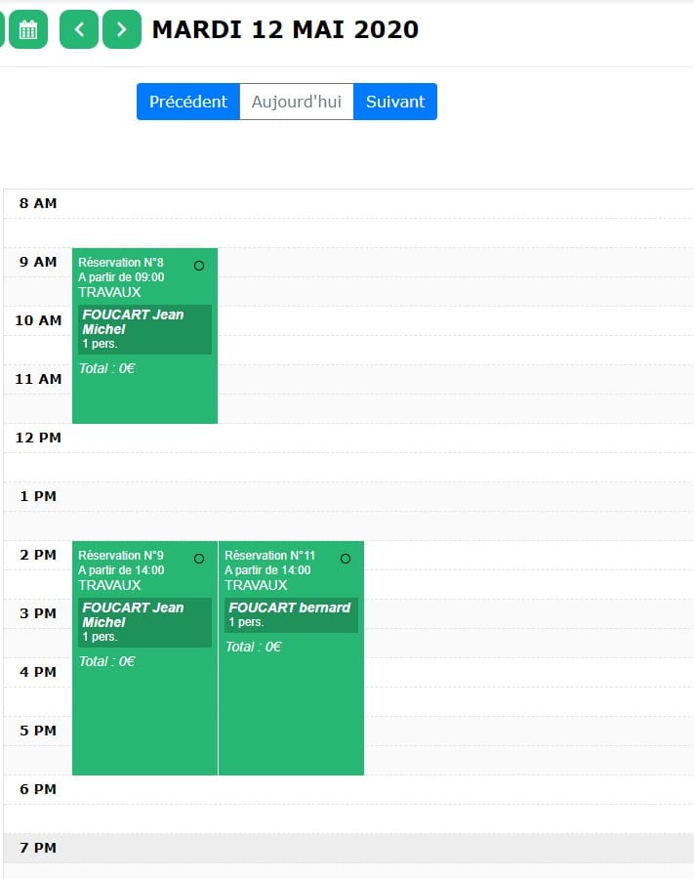Open Réservation N°8 title
Screen dimensions: 694x879
click(x=121, y=263)
